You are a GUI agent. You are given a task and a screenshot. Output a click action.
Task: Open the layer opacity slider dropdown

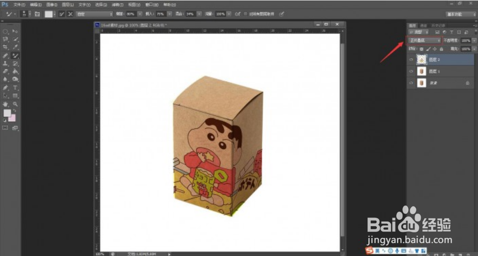[474, 40]
